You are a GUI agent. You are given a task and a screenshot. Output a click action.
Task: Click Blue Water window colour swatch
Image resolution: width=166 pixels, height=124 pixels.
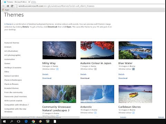(x=133, y=69)
